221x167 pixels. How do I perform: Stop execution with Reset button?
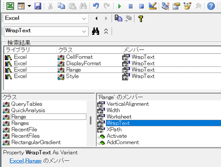142,6
